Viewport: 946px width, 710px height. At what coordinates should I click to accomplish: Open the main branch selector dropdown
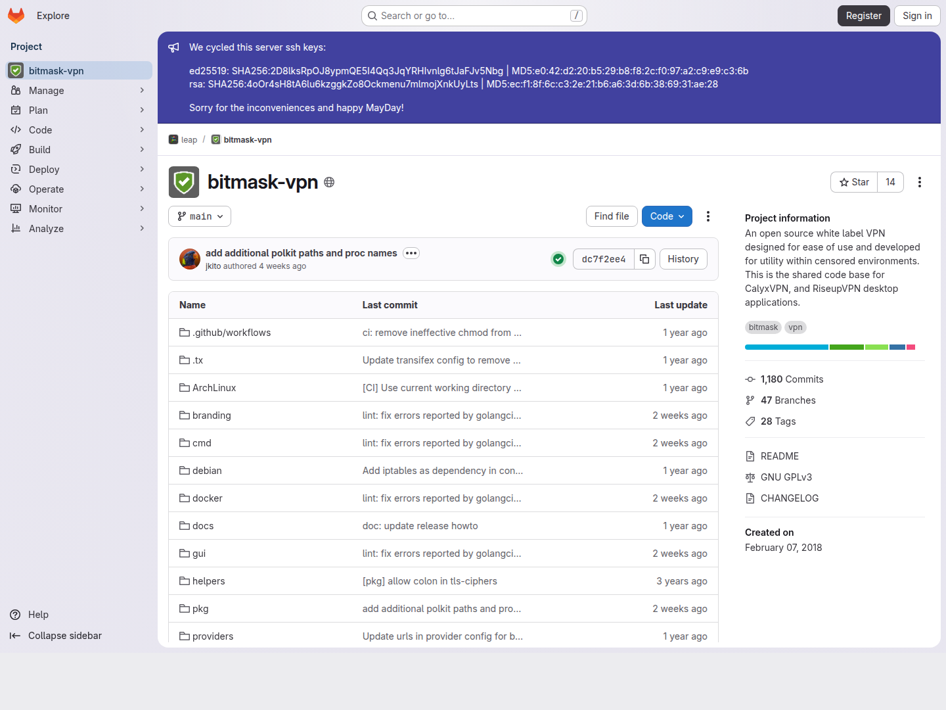(x=200, y=216)
